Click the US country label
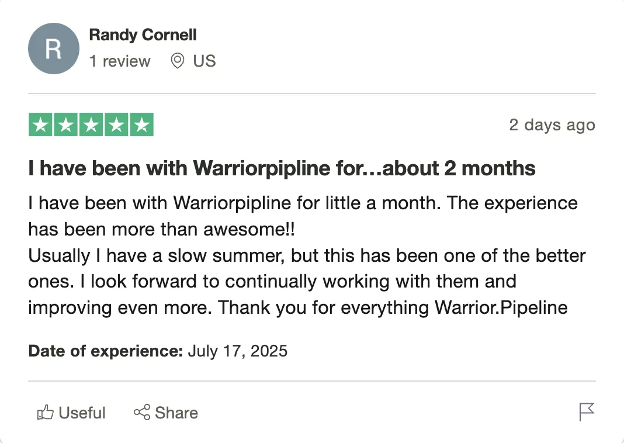 (204, 61)
